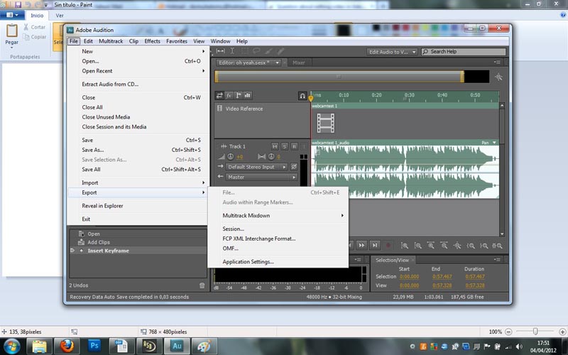
Task: Open the Favorites menu
Action: point(177,41)
